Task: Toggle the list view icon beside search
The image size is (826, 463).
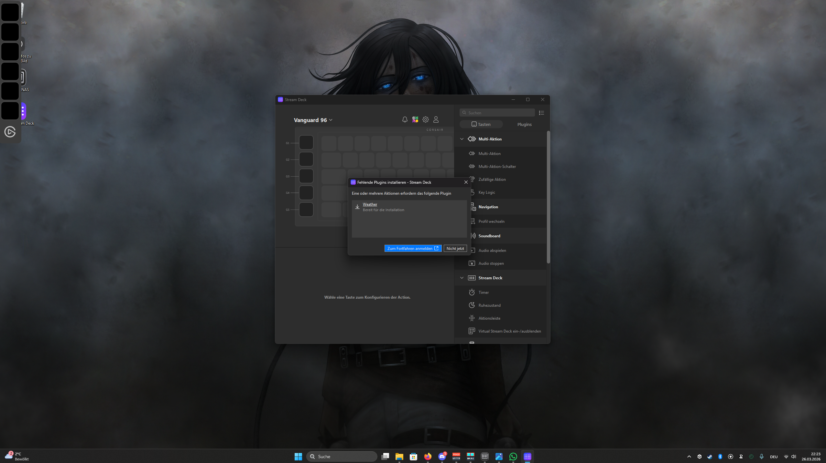Action: click(541, 113)
